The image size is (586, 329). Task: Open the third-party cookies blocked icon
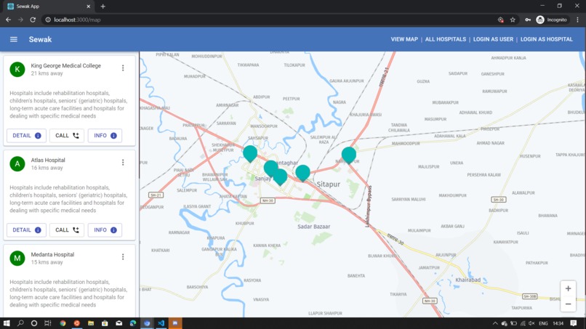(x=501, y=20)
